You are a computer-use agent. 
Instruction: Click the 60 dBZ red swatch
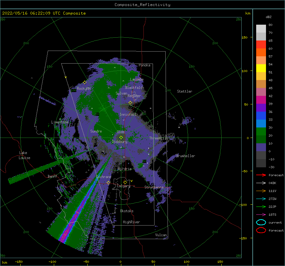[261, 45]
